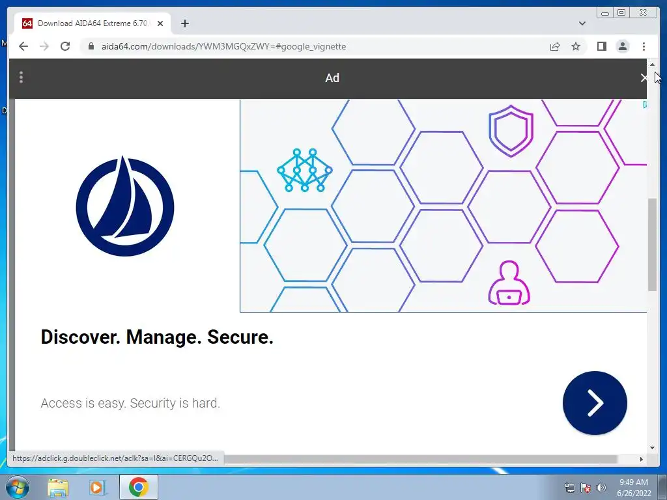
Task: Click the SailPoint sailboat logo
Action: point(125,206)
